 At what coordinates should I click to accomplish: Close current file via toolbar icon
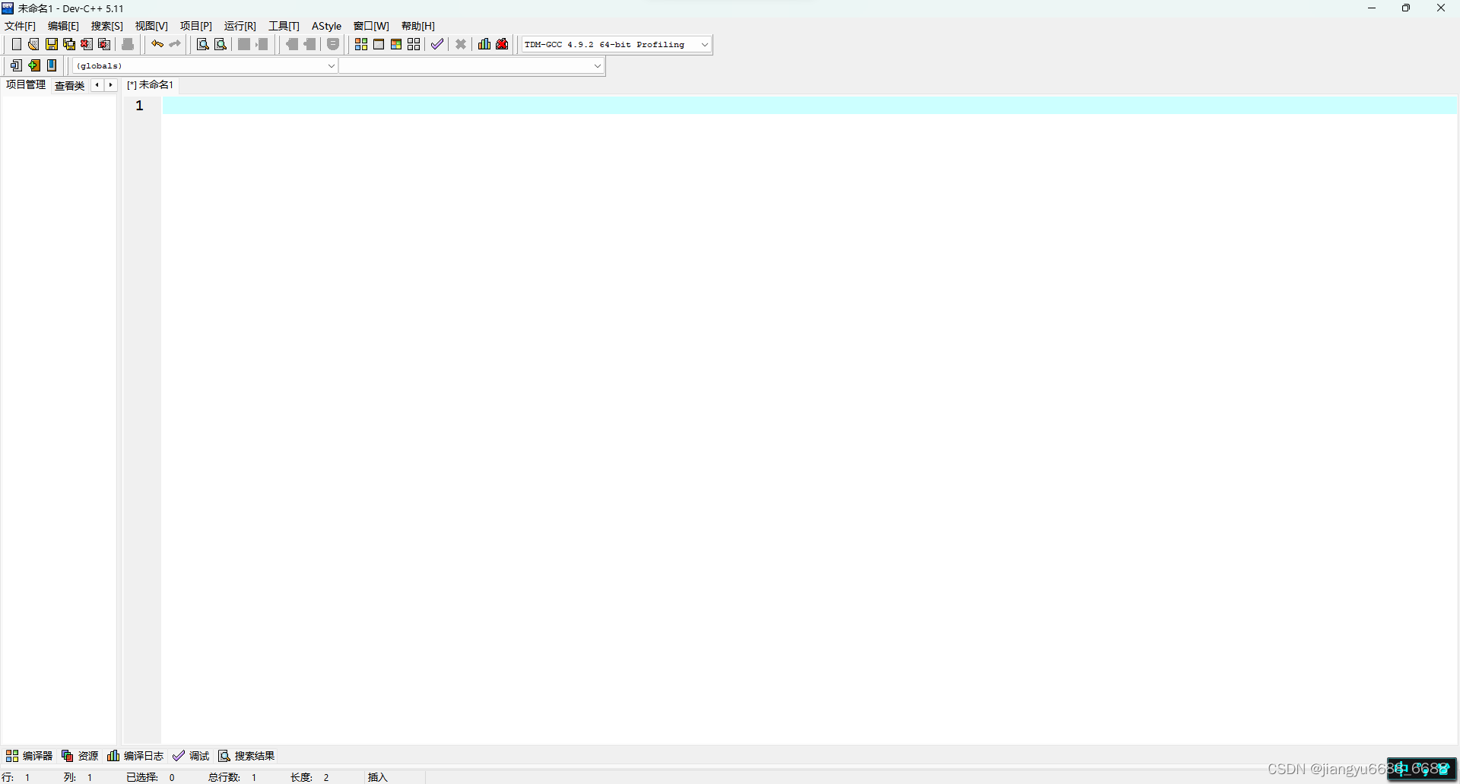tap(87, 44)
